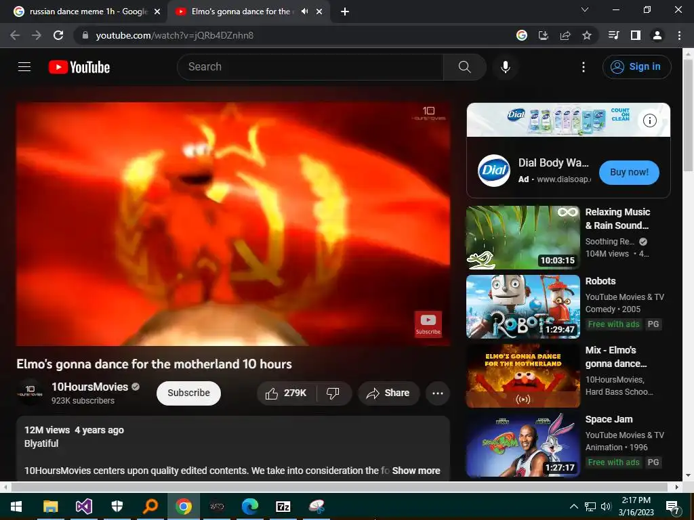Expand Chrome tab search chevron
The height and width of the screenshot is (520, 694).
point(585,9)
